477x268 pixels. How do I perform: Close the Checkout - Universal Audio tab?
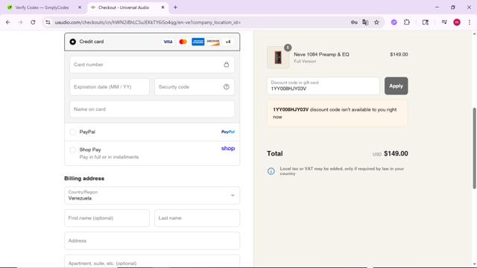162,7
